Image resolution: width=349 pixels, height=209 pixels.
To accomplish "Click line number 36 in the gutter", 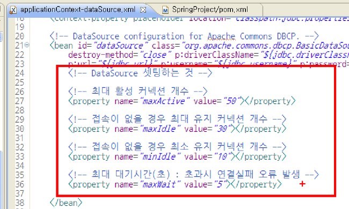I will coord(19,184).
